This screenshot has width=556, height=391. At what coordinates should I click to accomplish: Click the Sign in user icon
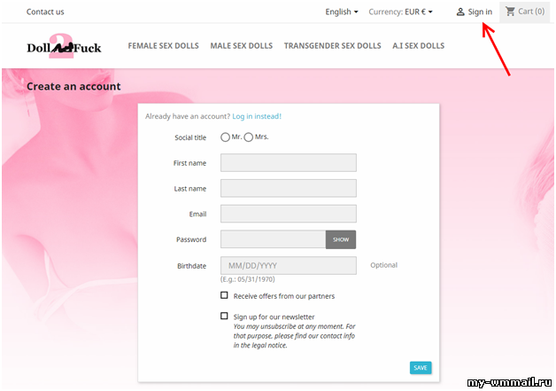[459, 12]
